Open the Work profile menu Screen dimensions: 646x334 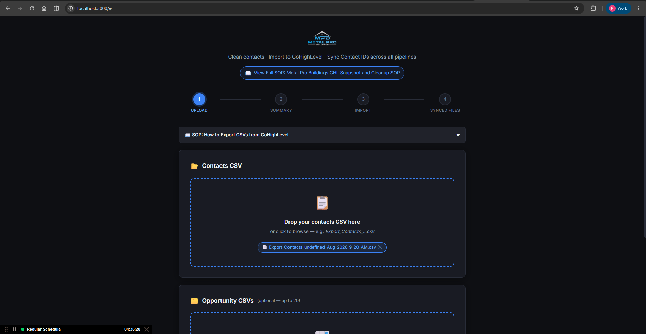tap(618, 8)
